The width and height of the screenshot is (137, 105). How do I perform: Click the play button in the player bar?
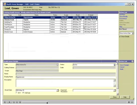coord(9,102)
